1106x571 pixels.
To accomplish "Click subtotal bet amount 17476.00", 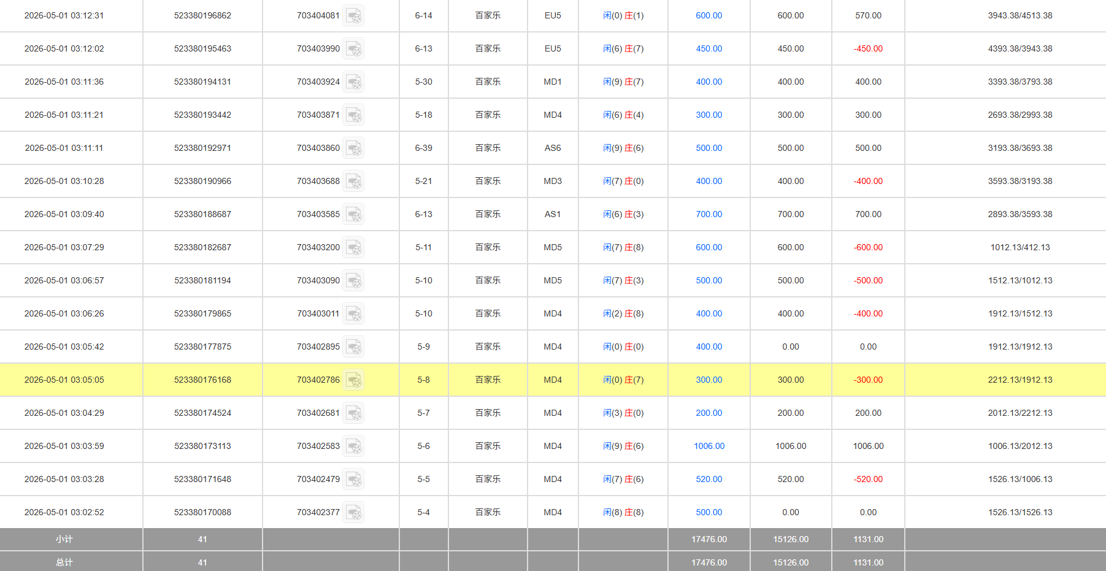I will click(x=709, y=539).
